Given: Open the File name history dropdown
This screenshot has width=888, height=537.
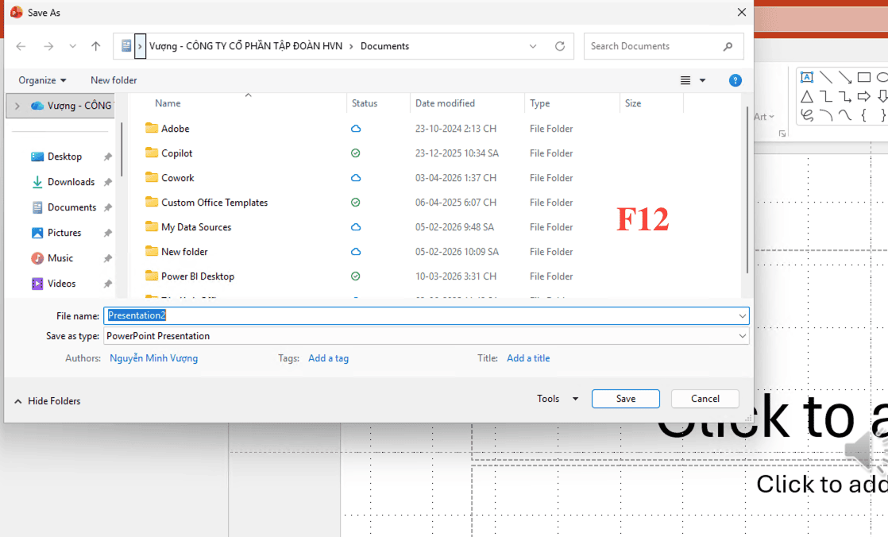Looking at the screenshot, I should (742, 316).
